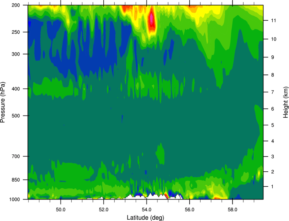Click the magenta peak near 54 degrees latitude
Image resolution: width=289 pixels, height=221 pixels.
(x=152, y=18)
